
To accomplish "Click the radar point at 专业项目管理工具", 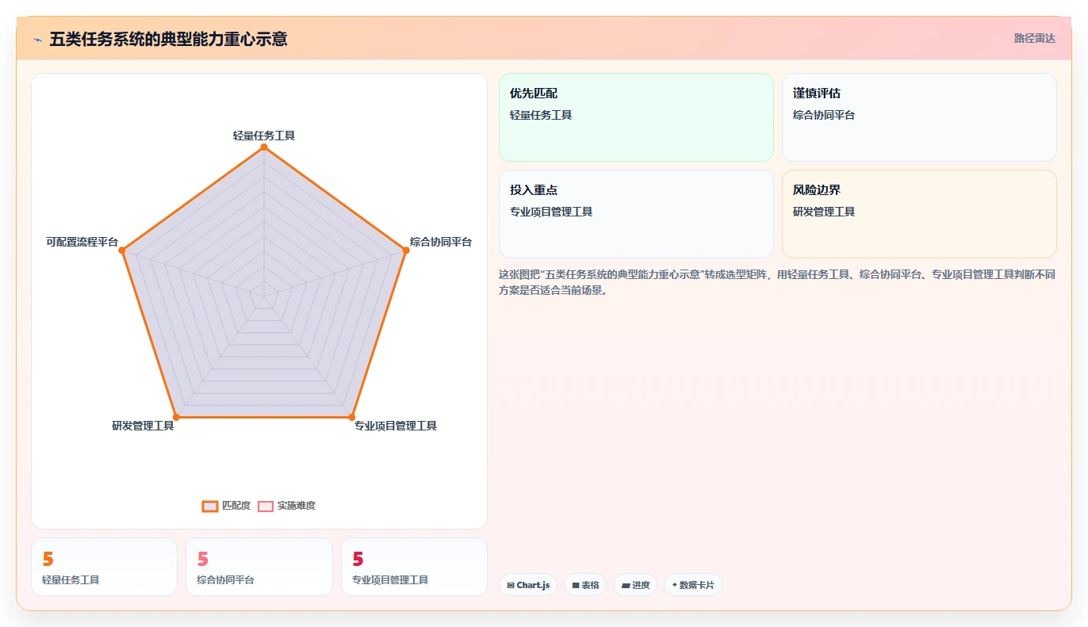I will pyautogui.click(x=352, y=417).
